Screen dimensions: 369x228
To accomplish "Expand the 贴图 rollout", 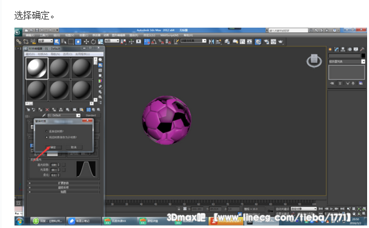I will pyautogui.click(x=64, y=192).
